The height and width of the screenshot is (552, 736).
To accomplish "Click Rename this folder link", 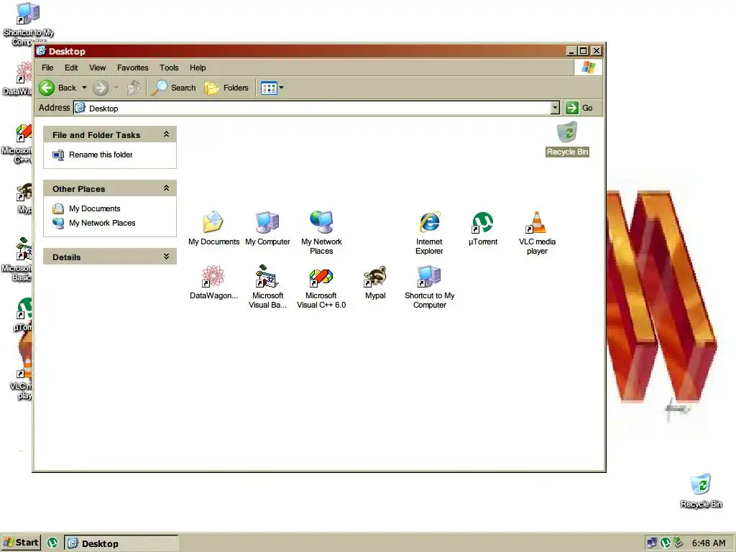I will click(101, 155).
